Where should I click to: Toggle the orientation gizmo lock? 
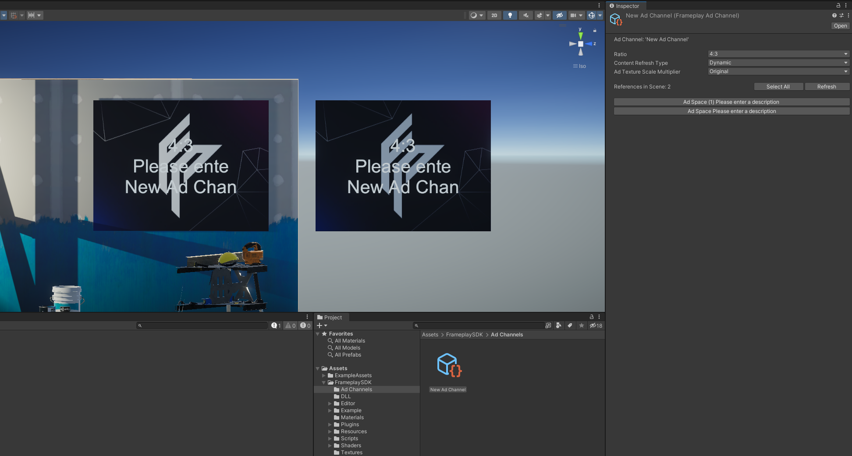(595, 30)
